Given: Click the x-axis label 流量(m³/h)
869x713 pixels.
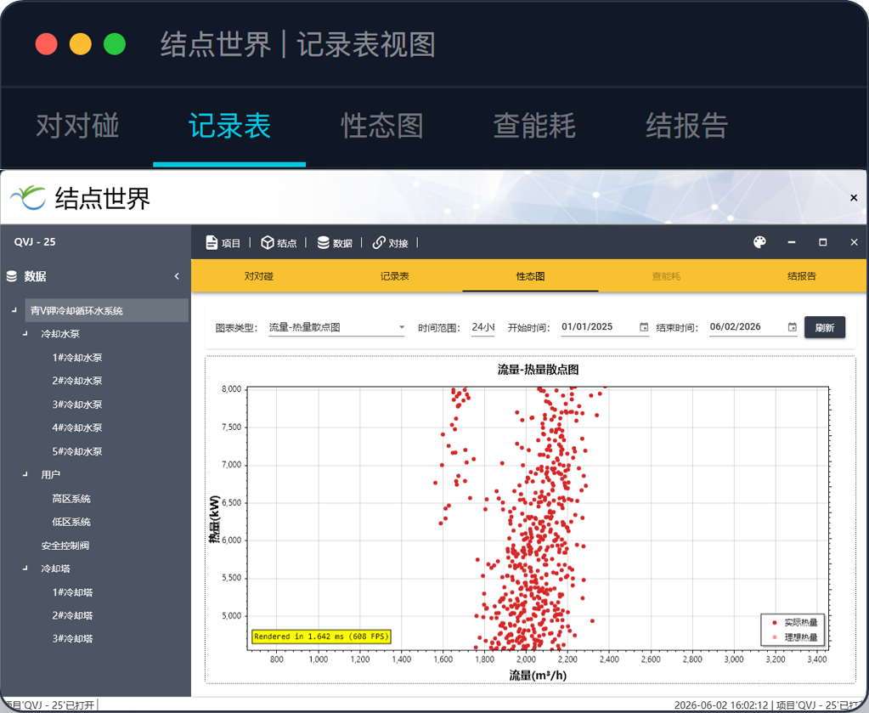Looking at the screenshot, I should pyautogui.click(x=539, y=676).
